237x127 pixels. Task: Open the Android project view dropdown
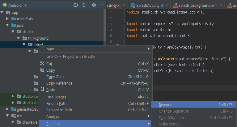[26, 6]
